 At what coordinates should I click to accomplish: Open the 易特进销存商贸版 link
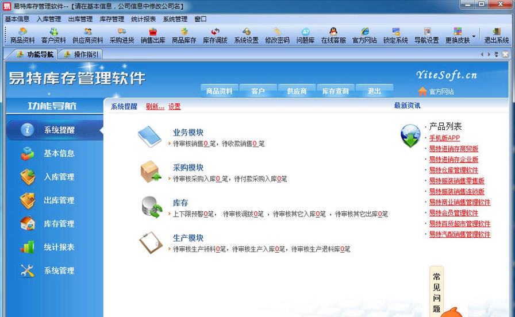453,149
